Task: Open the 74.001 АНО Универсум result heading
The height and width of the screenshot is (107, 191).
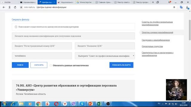Action: tap(66, 88)
